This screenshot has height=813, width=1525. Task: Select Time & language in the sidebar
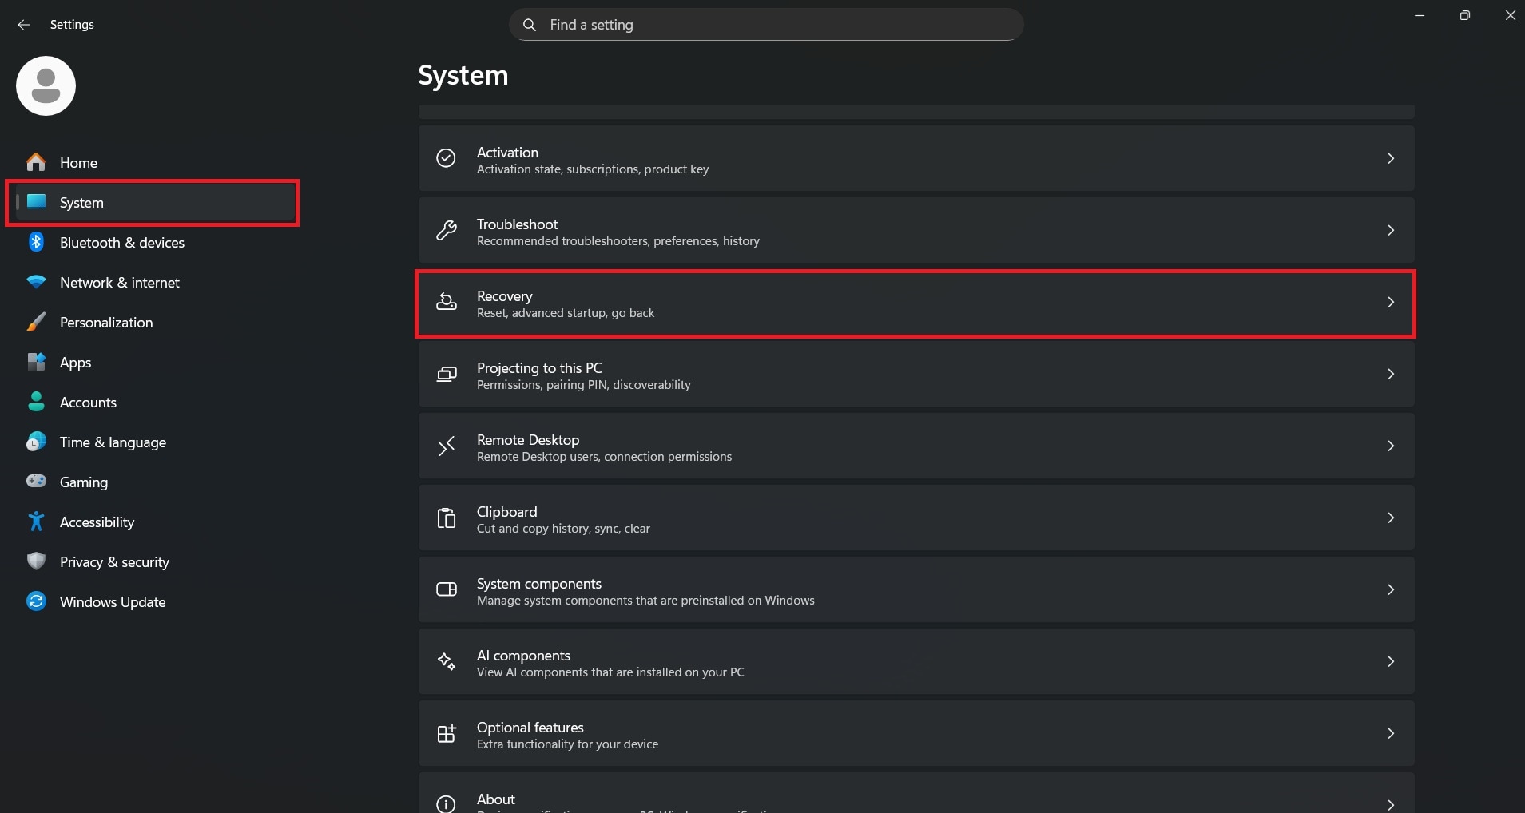coord(112,442)
